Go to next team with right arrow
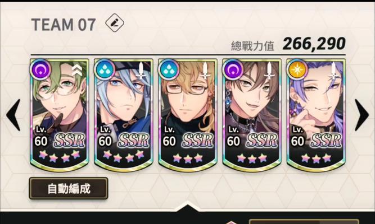The width and height of the screenshot is (375, 224). point(362,115)
